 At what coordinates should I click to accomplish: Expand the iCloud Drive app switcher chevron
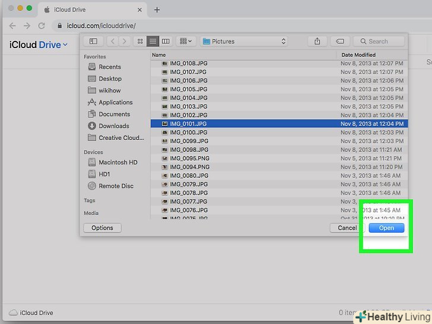tap(65, 45)
